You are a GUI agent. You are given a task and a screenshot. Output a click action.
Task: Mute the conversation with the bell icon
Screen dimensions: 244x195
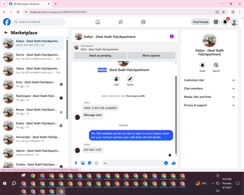[x=203, y=65]
